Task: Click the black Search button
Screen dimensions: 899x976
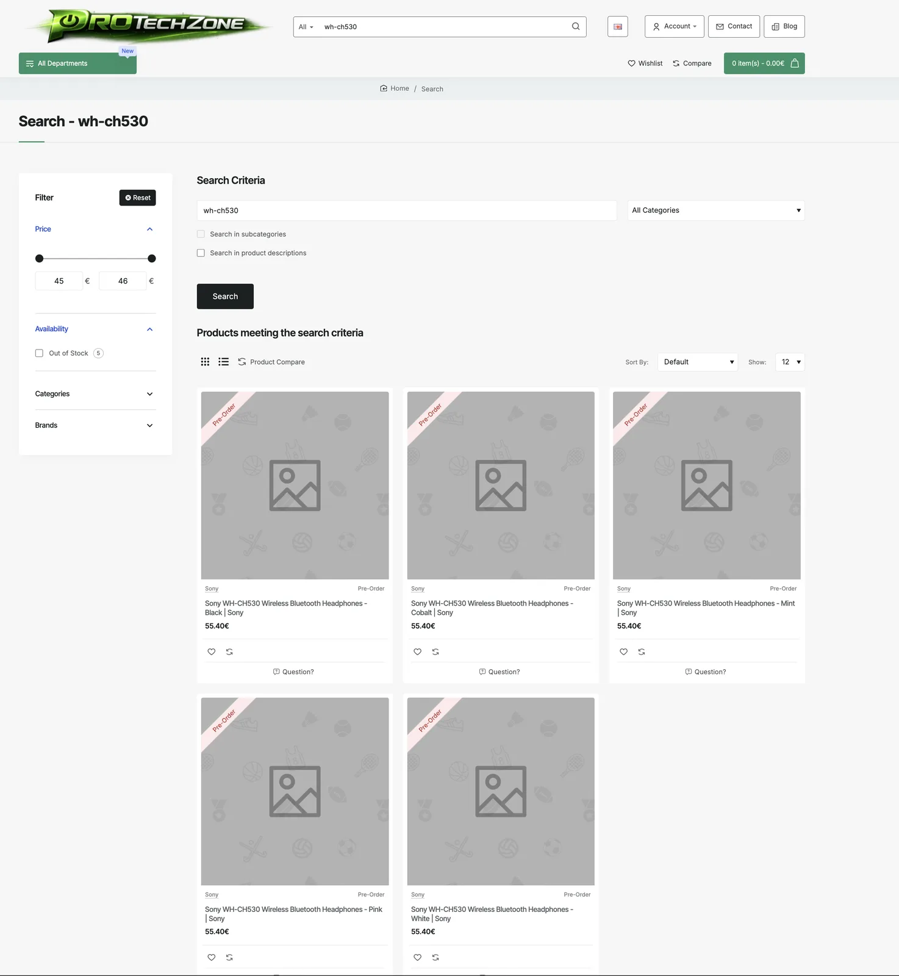Action: (225, 296)
